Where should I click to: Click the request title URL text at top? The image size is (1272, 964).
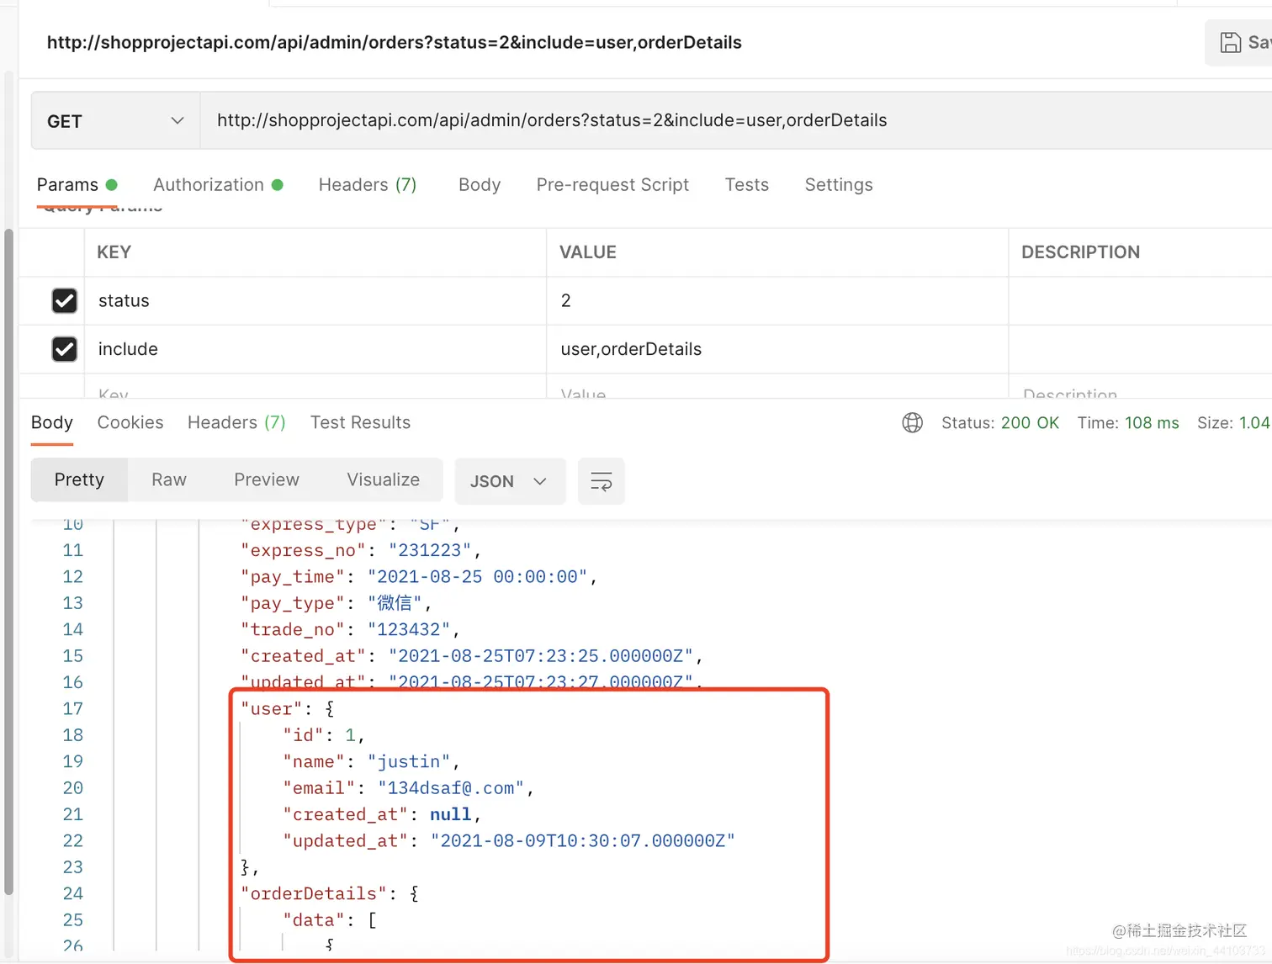395,43
